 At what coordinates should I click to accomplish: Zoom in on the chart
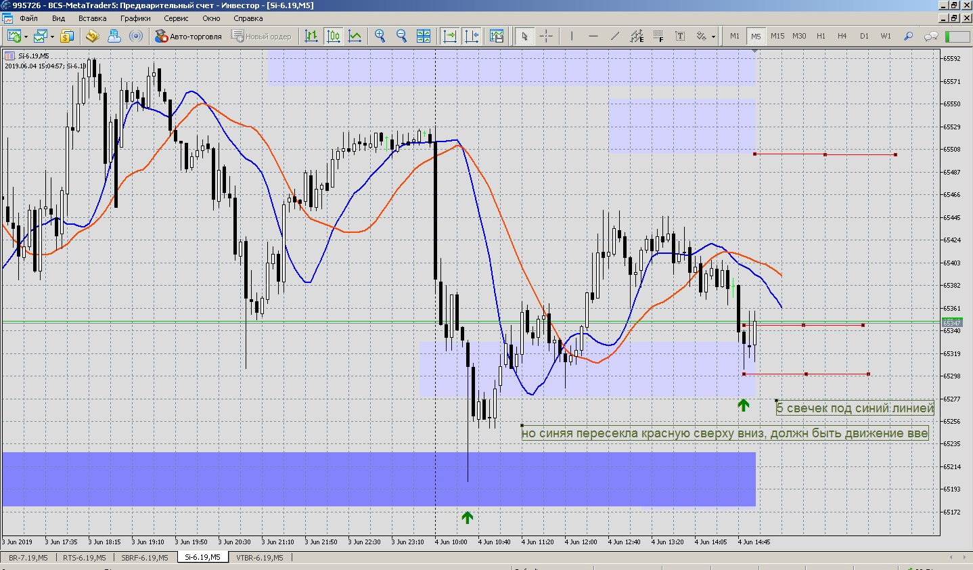click(x=380, y=36)
